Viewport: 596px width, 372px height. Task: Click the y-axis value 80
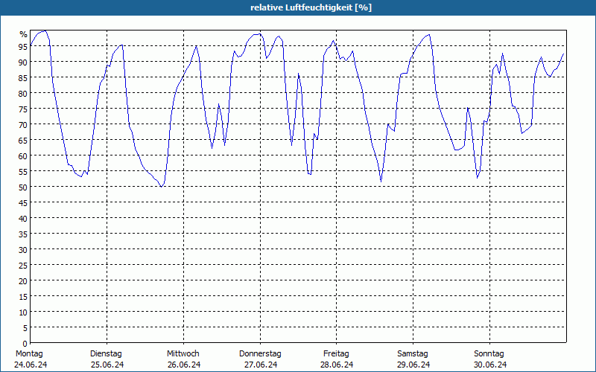tap(23, 94)
